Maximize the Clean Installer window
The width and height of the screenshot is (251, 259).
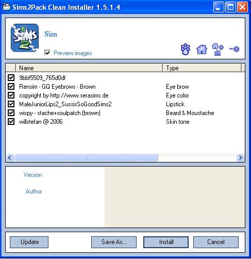[230, 7]
